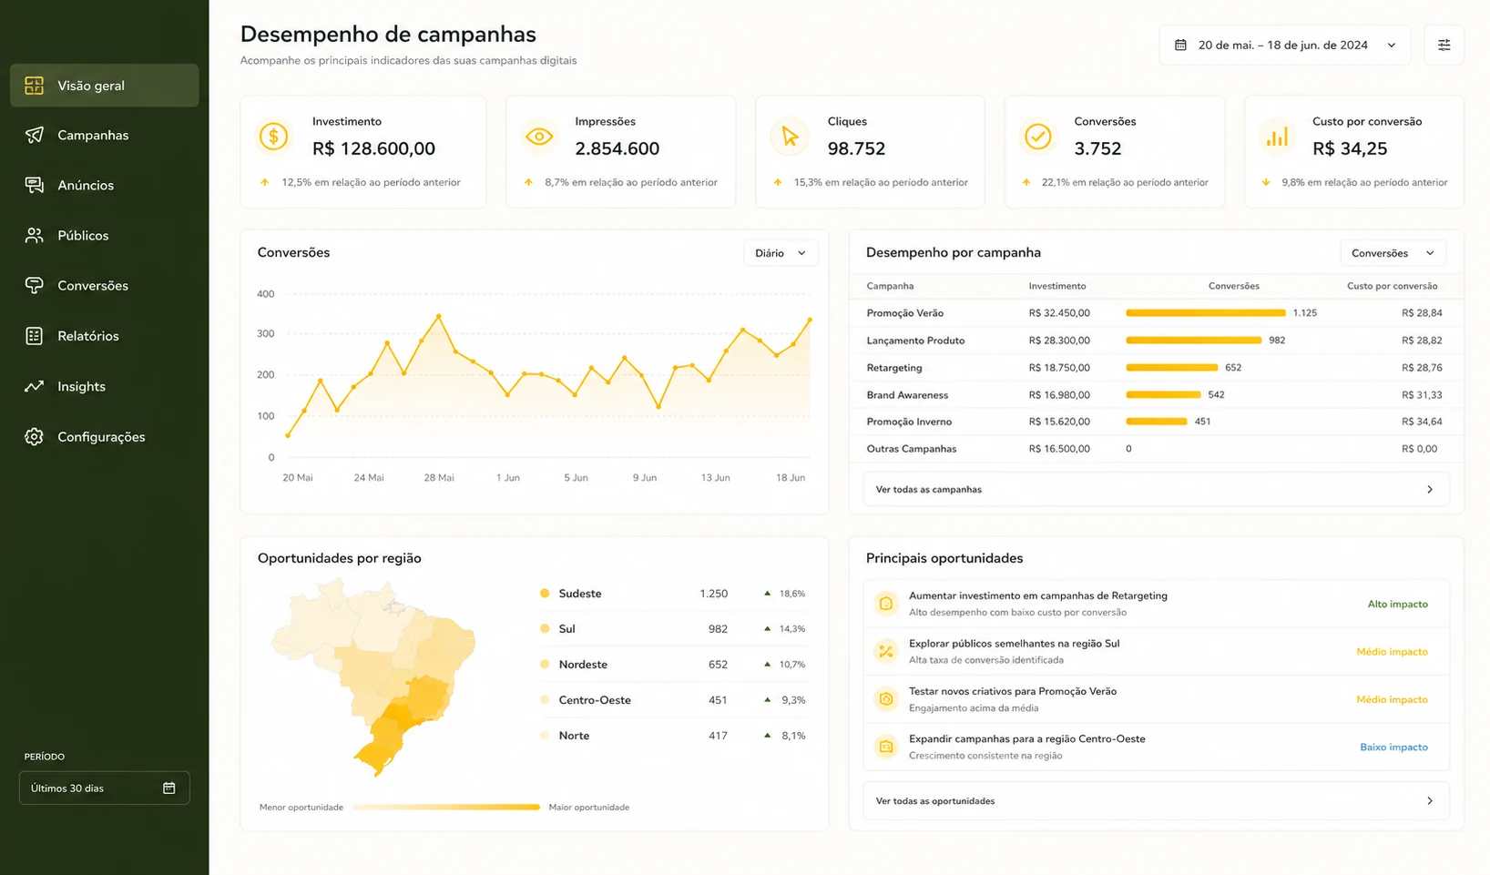
Task: Click the Insights trend line icon
Action: 34,386
